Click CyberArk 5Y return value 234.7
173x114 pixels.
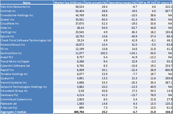169,66
